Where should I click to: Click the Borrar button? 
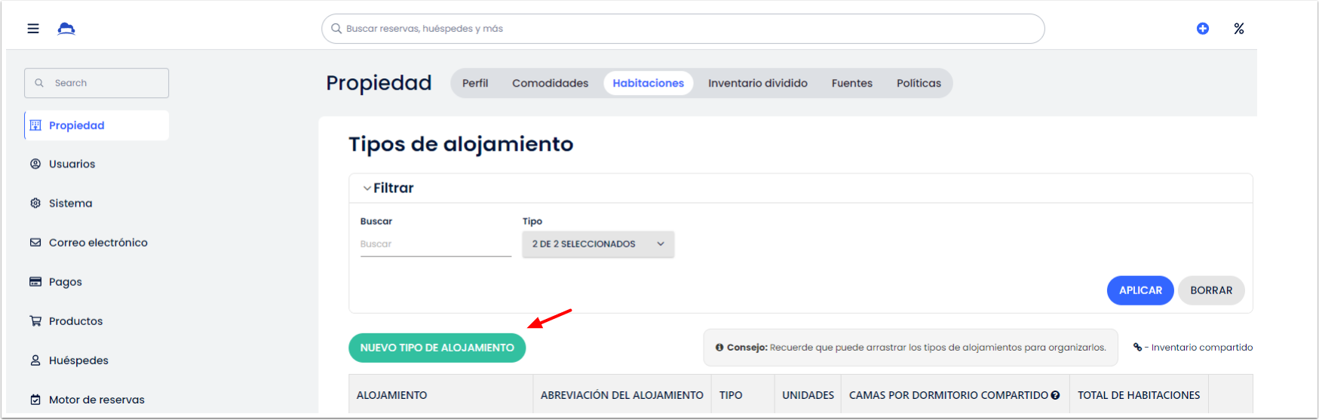[x=1211, y=290]
